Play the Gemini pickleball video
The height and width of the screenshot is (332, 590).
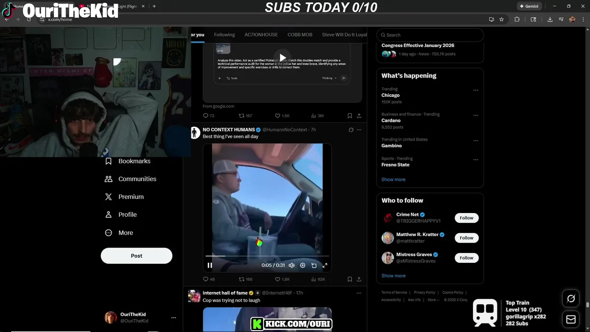(x=283, y=58)
